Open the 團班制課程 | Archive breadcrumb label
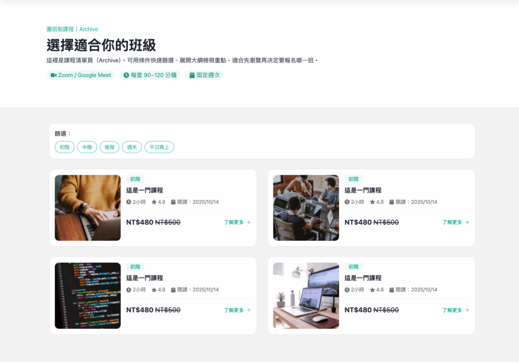The width and height of the screenshot is (519, 363). point(72,29)
